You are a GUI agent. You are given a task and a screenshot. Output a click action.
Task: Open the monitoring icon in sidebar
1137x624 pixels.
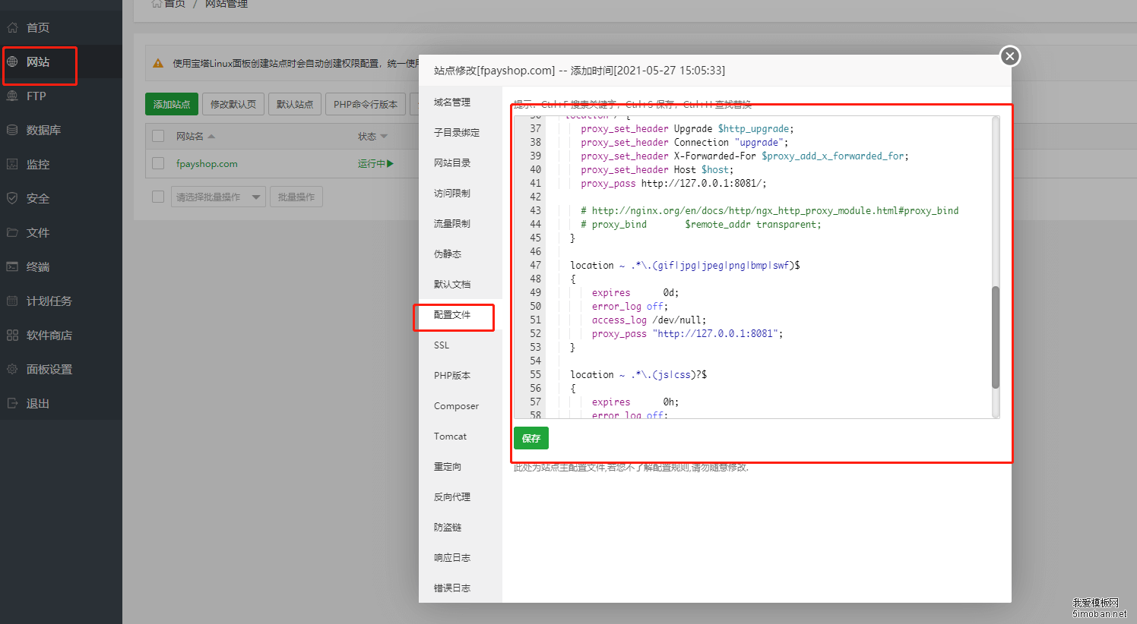click(x=12, y=164)
